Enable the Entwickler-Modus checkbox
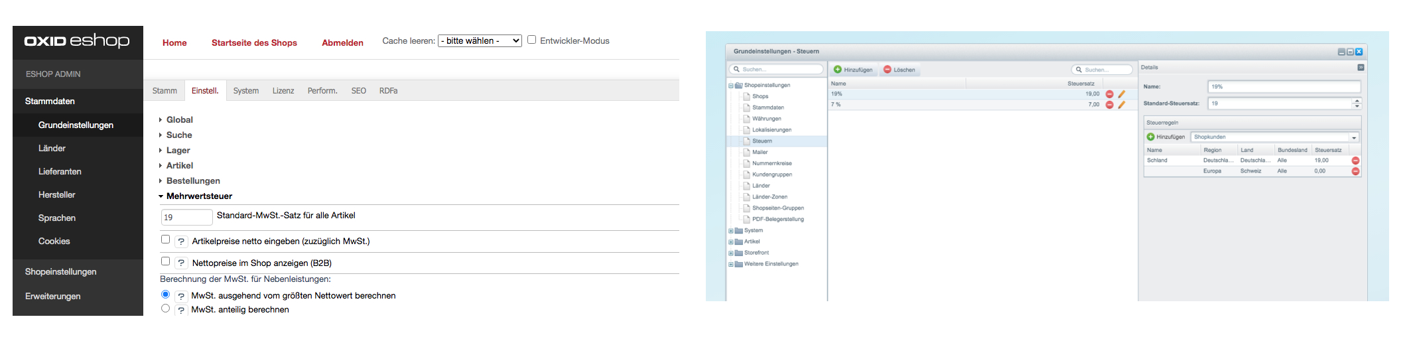Image resolution: width=1411 pixels, height=341 pixels. pos(531,40)
